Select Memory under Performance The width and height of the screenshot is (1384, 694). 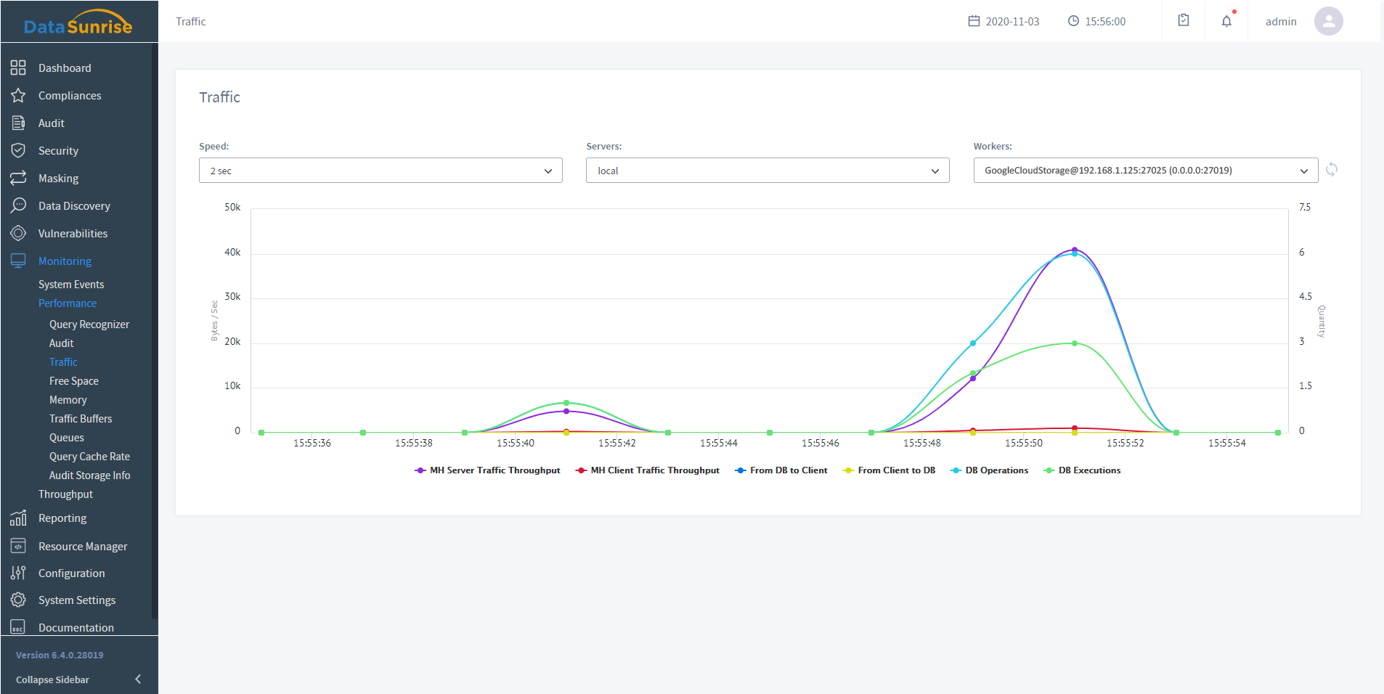[68, 400]
